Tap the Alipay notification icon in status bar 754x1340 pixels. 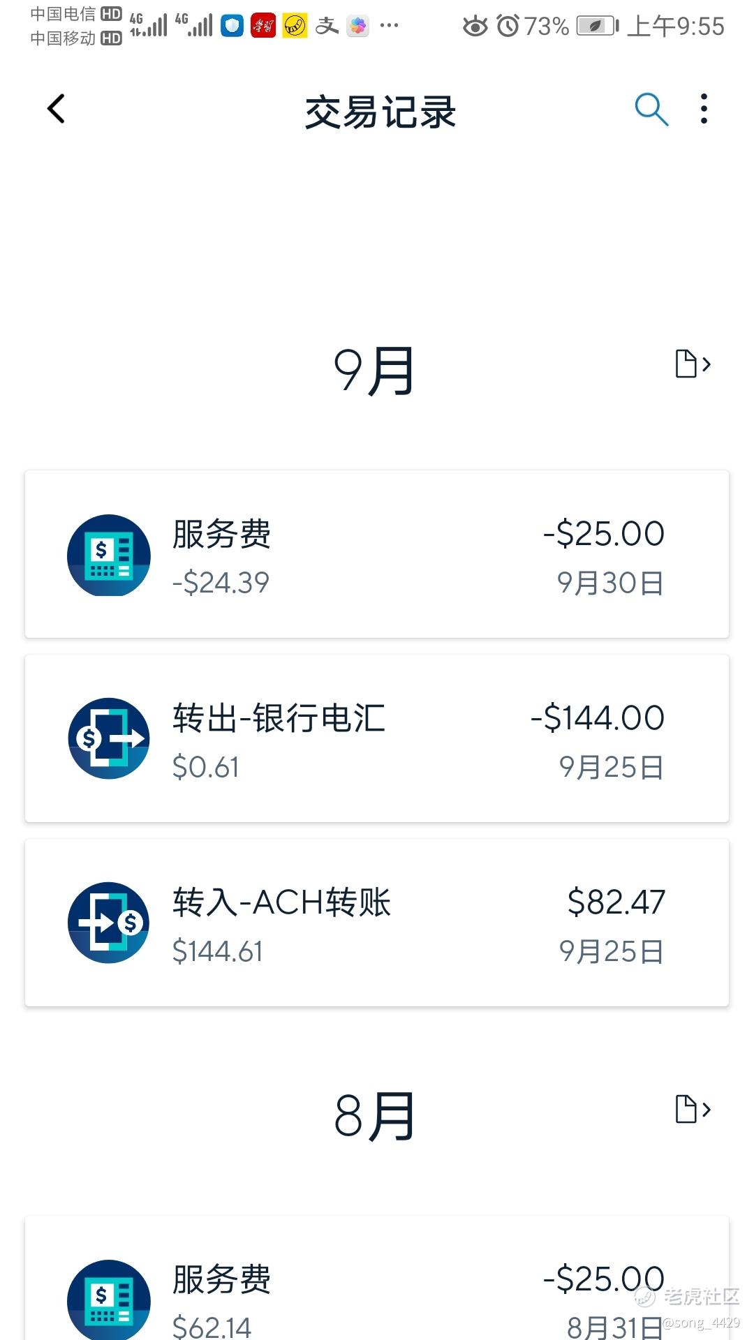[x=327, y=26]
